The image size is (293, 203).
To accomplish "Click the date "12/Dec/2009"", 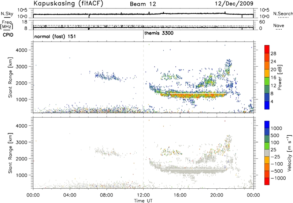I will pos(234,3).
